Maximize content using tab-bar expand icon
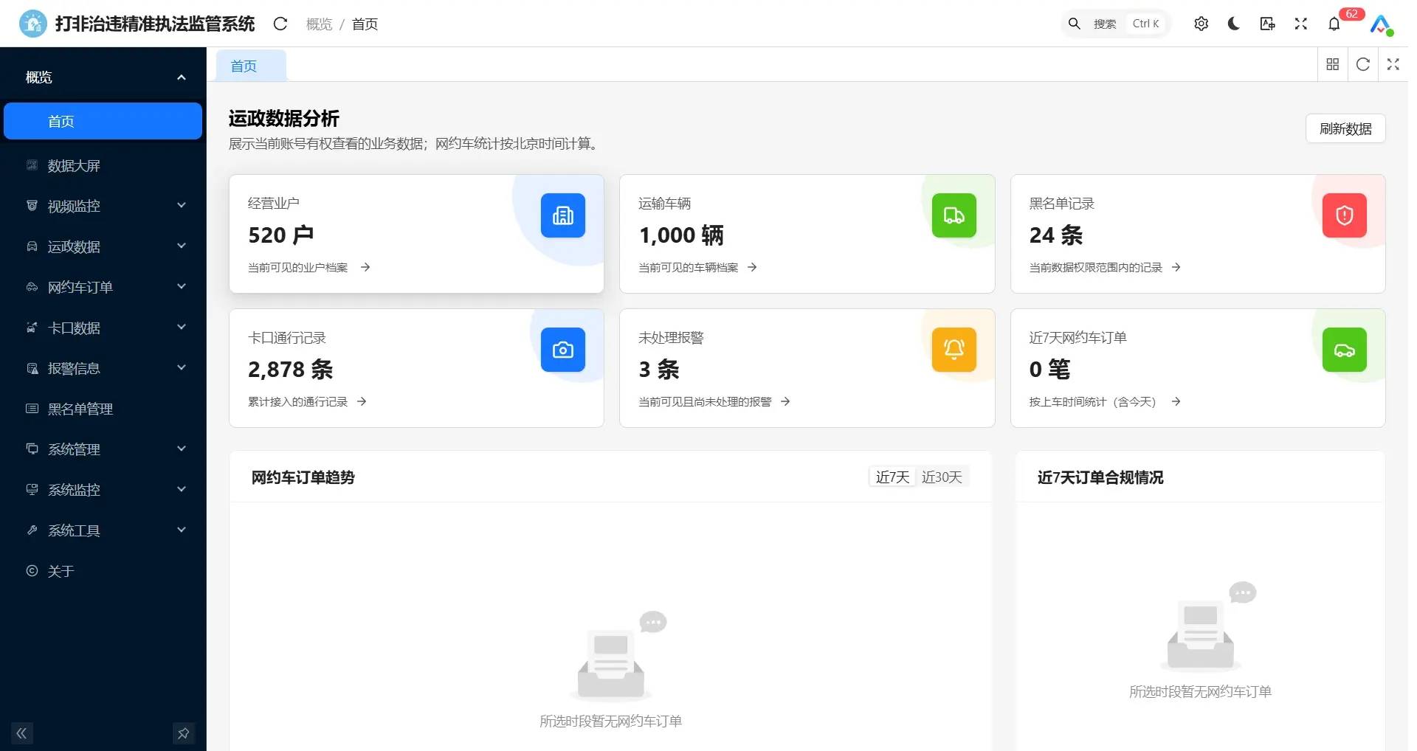The height and width of the screenshot is (751, 1417). (1393, 64)
